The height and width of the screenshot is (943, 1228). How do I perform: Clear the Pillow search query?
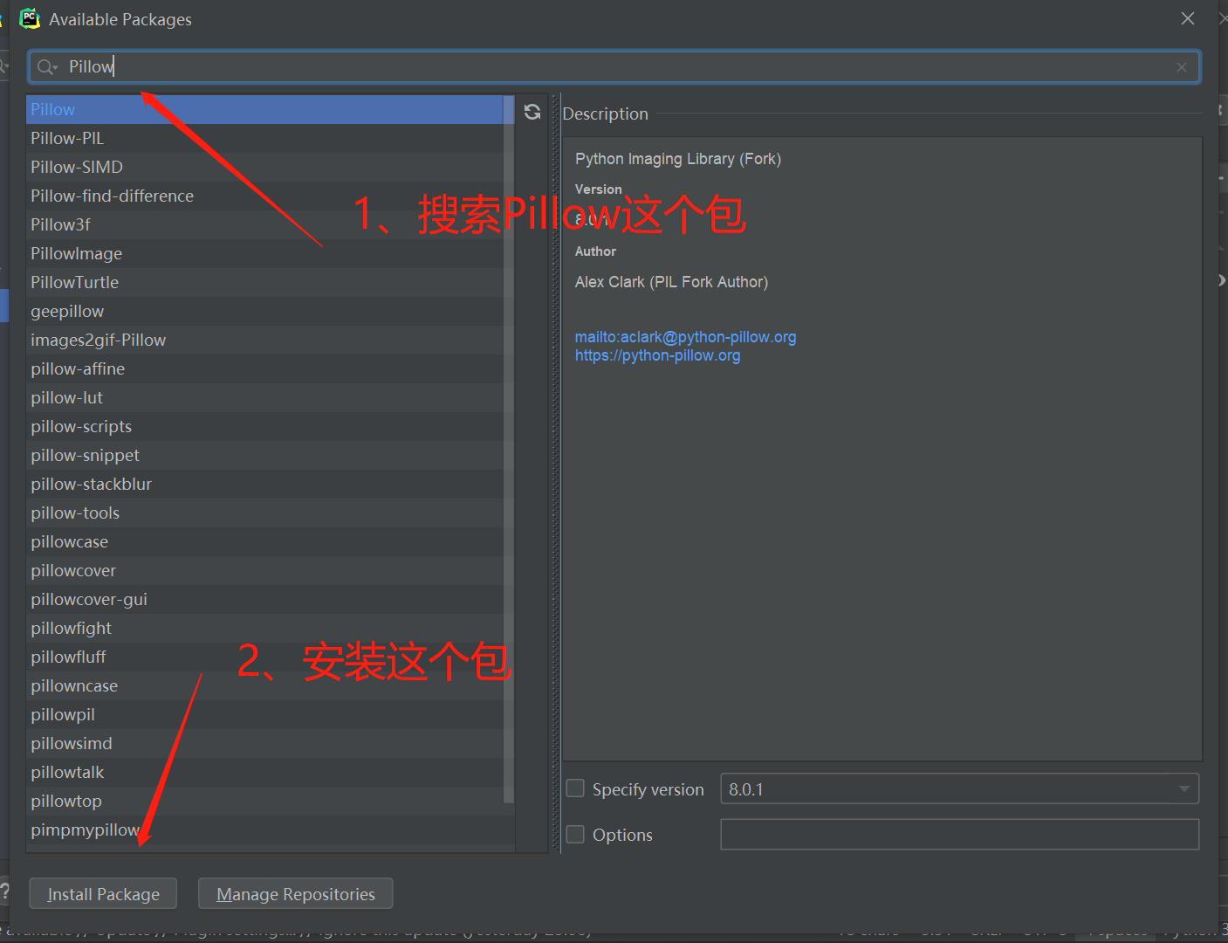pyautogui.click(x=1181, y=66)
